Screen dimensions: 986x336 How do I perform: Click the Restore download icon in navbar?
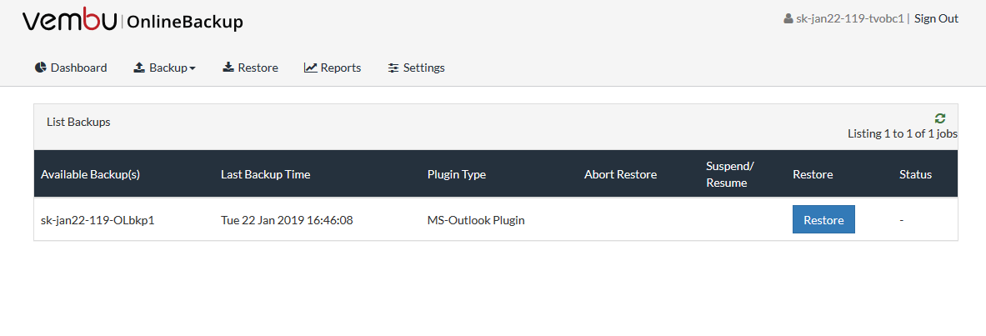[228, 68]
